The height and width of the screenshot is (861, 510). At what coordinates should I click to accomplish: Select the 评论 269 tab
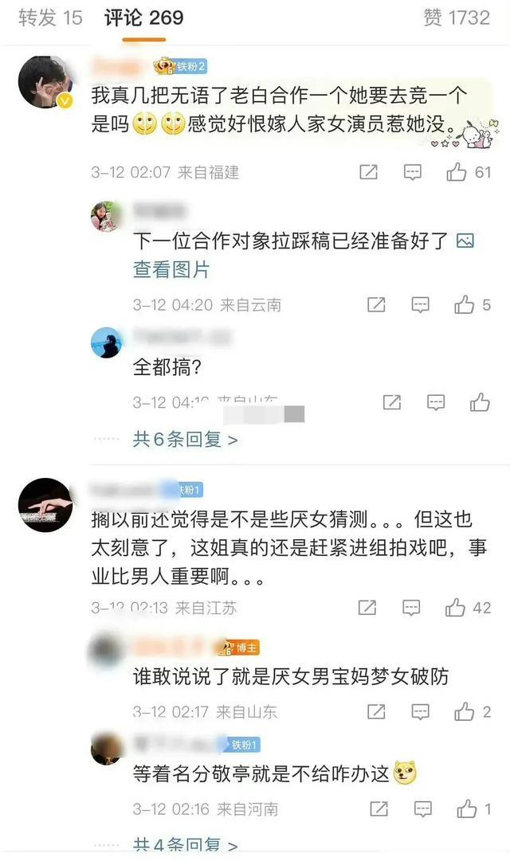144,18
